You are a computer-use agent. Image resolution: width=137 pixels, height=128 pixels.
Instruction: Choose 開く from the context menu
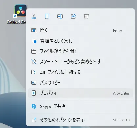80,30
